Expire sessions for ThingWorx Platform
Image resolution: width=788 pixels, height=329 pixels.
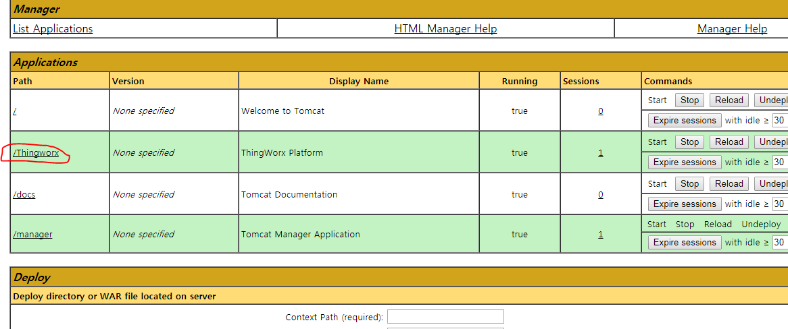[685, 162]
